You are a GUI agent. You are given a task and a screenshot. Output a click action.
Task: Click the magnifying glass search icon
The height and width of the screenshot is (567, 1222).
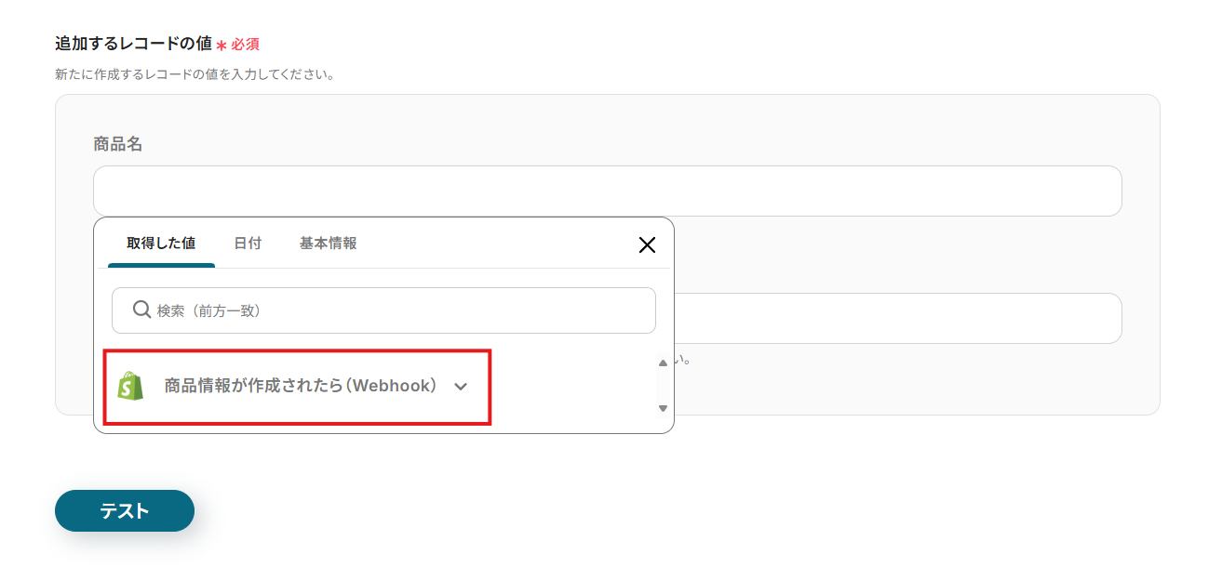[x=141, y=310]
